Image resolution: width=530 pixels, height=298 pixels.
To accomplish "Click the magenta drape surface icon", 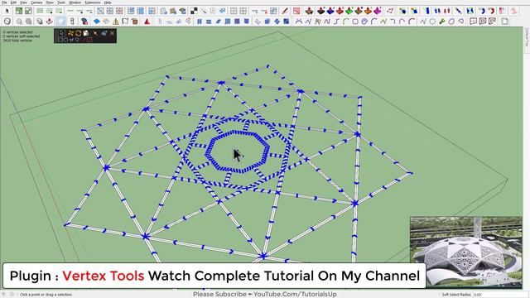I will [378, 11].
